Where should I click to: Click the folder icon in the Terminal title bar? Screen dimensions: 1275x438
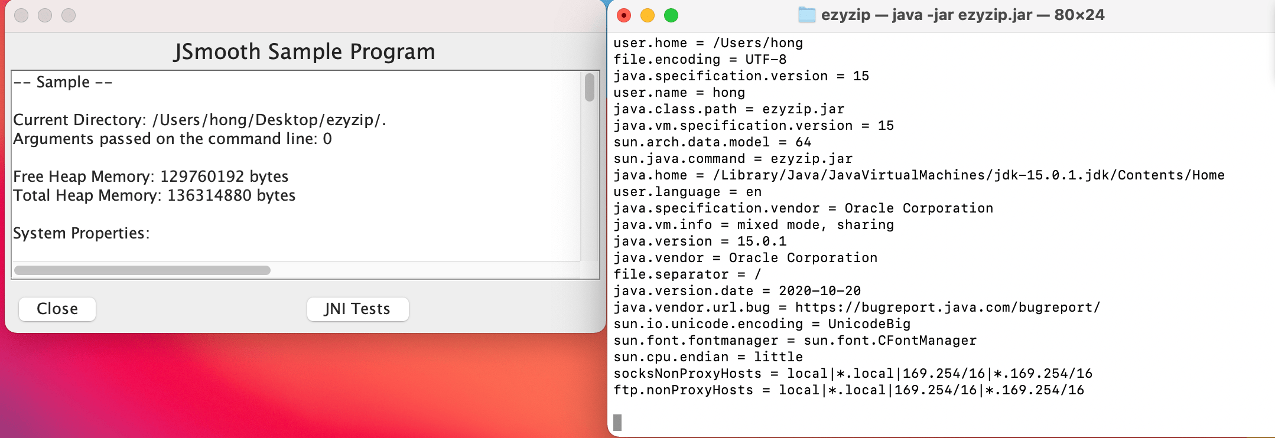[x=806, y=15]
